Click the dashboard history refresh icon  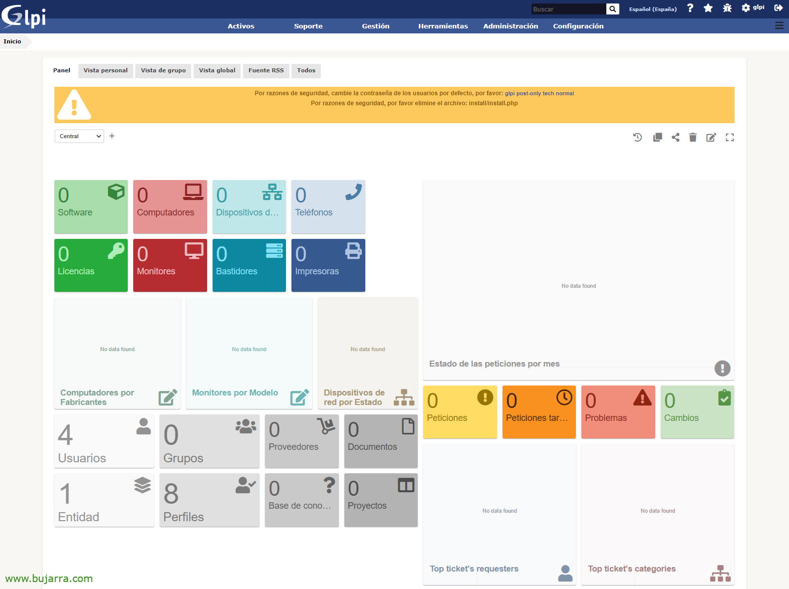[637, 137]
